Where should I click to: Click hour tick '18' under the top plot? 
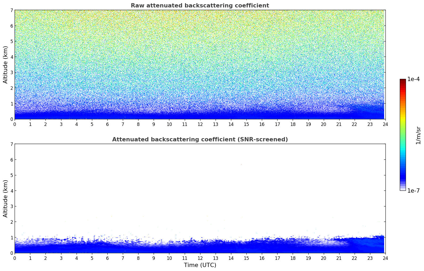click(293, 124)
